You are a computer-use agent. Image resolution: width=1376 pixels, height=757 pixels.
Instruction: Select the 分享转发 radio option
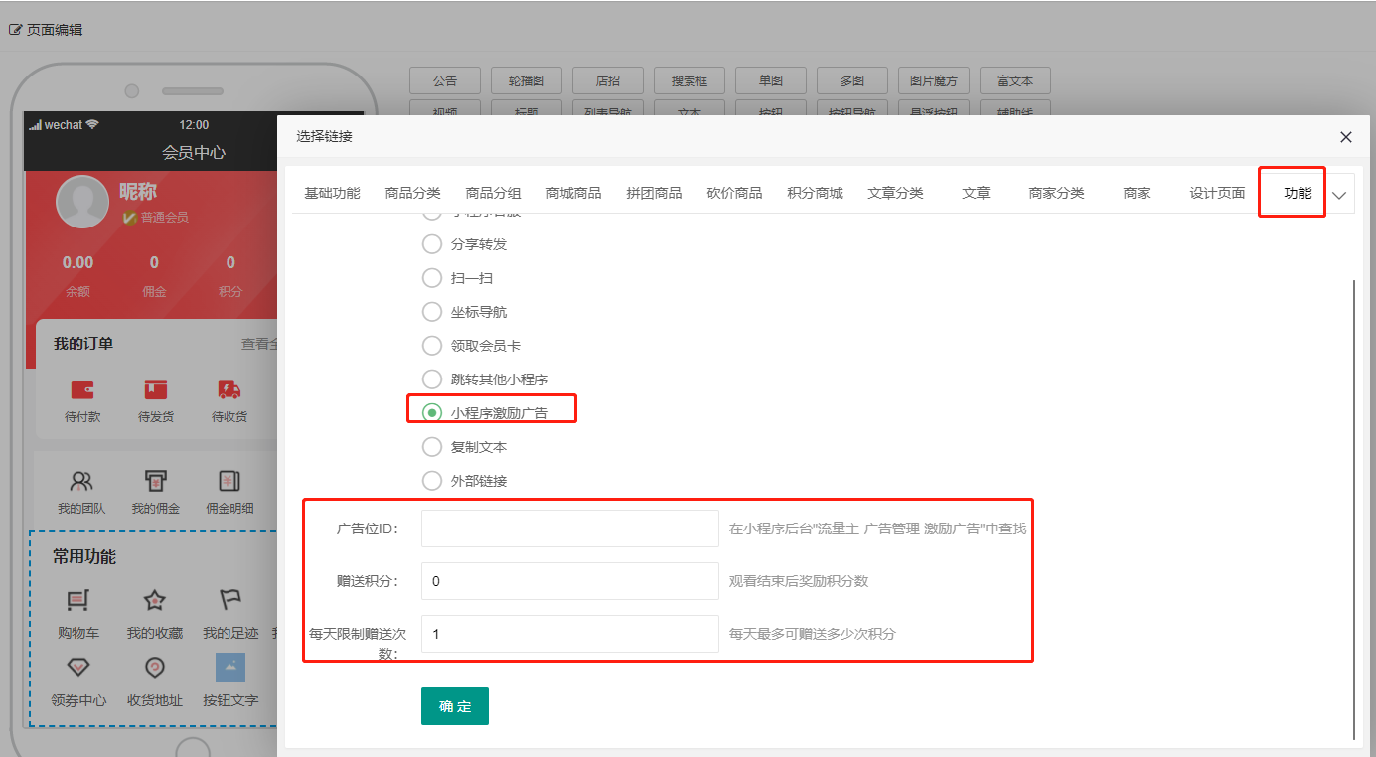(432, 244)
